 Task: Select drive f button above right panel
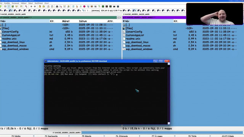pos(134,10)
